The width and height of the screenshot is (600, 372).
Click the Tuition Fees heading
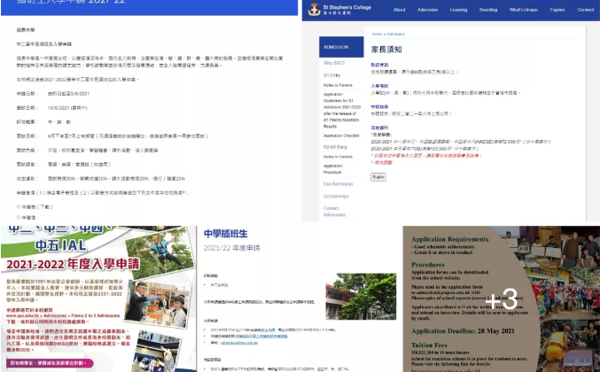pos(429,345)
